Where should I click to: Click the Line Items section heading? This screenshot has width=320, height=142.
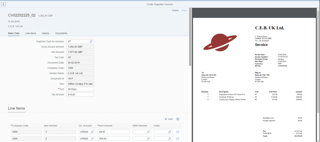click(17, 108)
